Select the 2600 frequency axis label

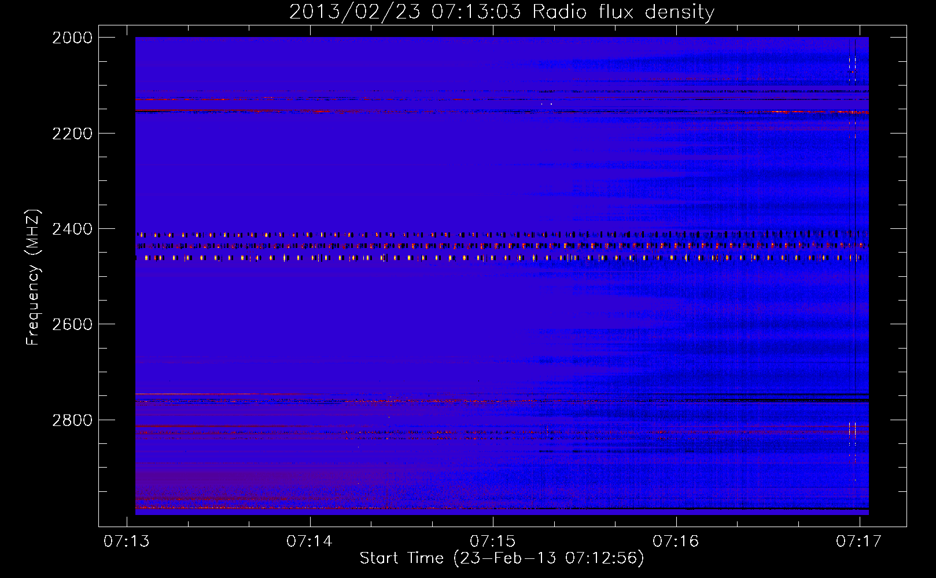[72, 324]
